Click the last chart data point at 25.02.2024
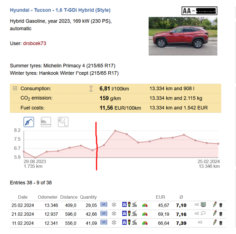This screenshot has width=236, height=234. (x=218, y=144)
